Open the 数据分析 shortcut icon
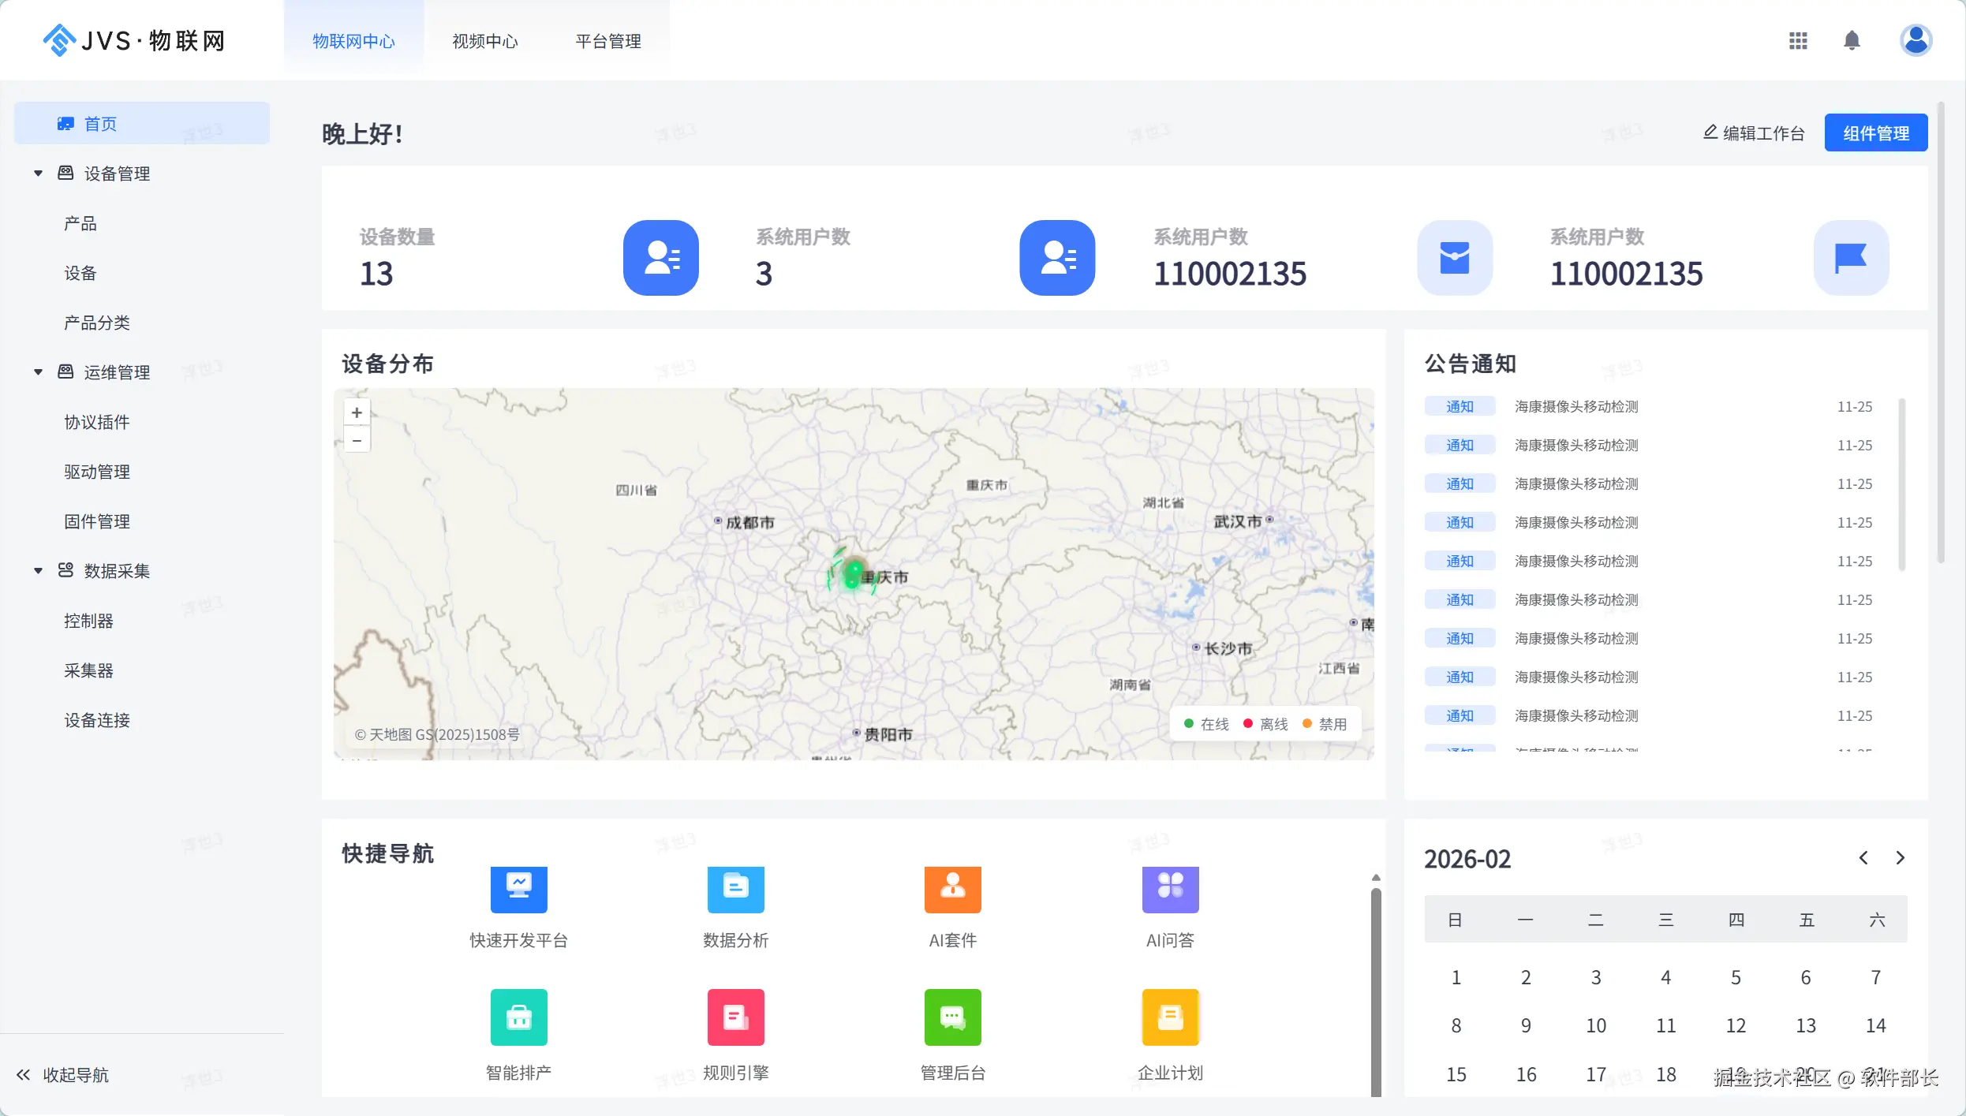 point(735,889)
